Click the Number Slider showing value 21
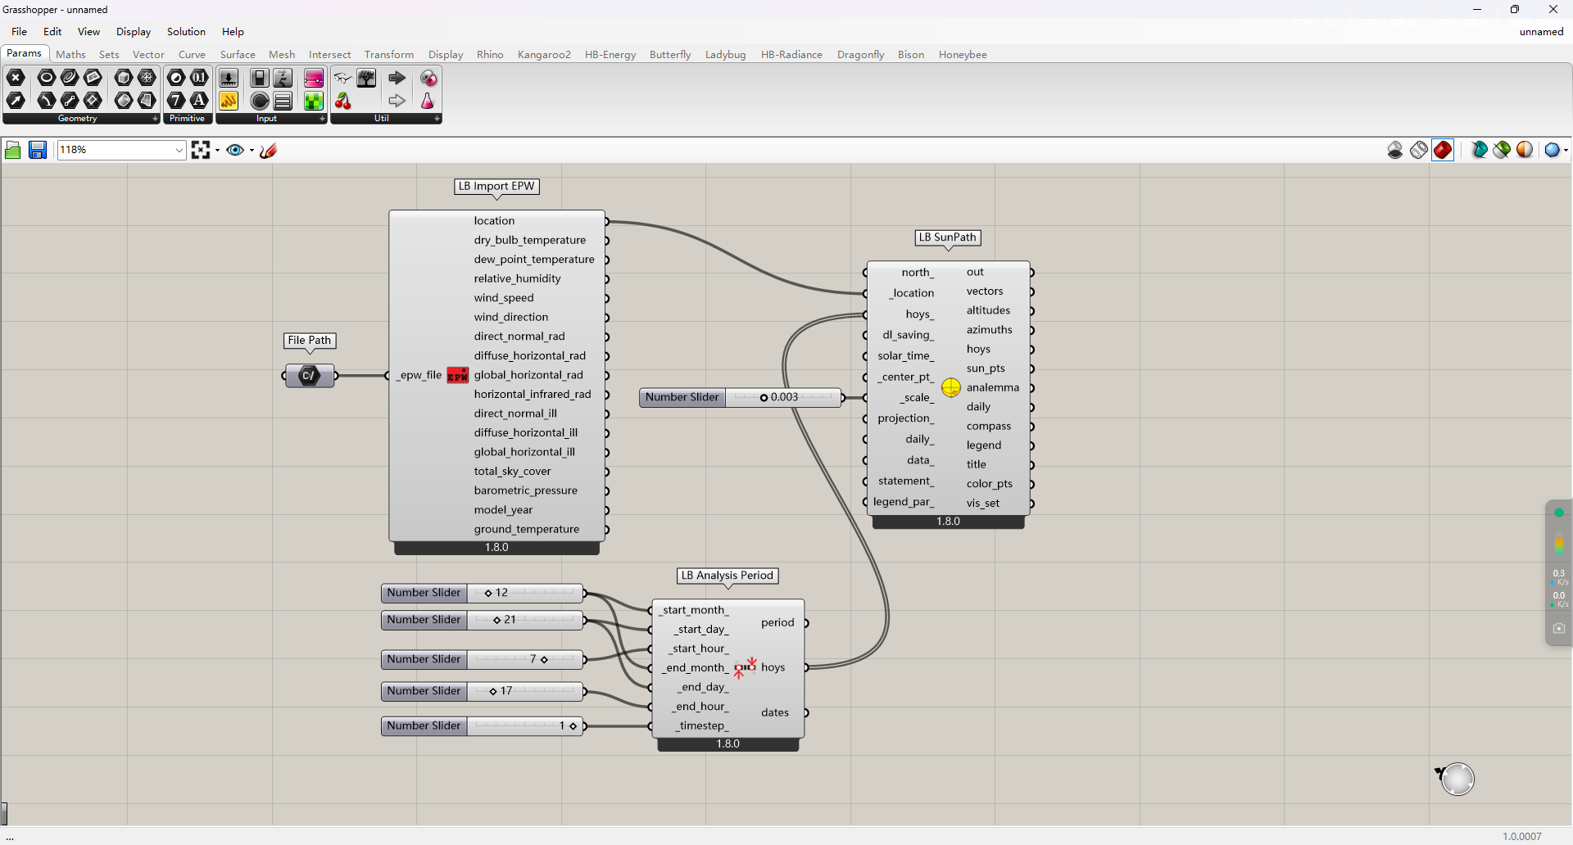Screen dimensions: 1573x845 tap(483, 620)
